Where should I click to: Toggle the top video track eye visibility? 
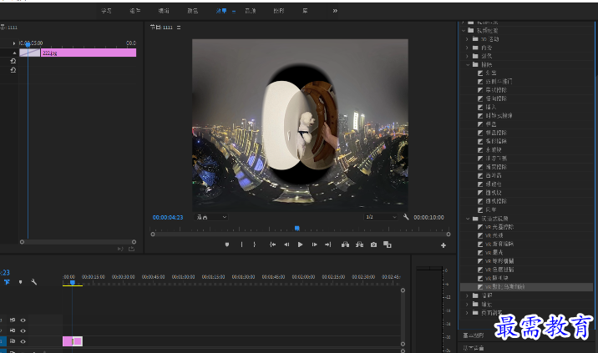tap(23, 320)
